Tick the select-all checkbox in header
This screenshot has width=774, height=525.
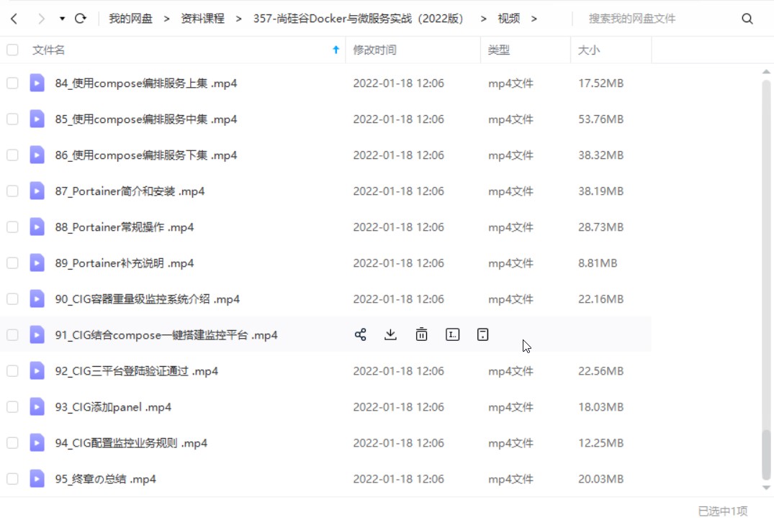click(12, 50)
